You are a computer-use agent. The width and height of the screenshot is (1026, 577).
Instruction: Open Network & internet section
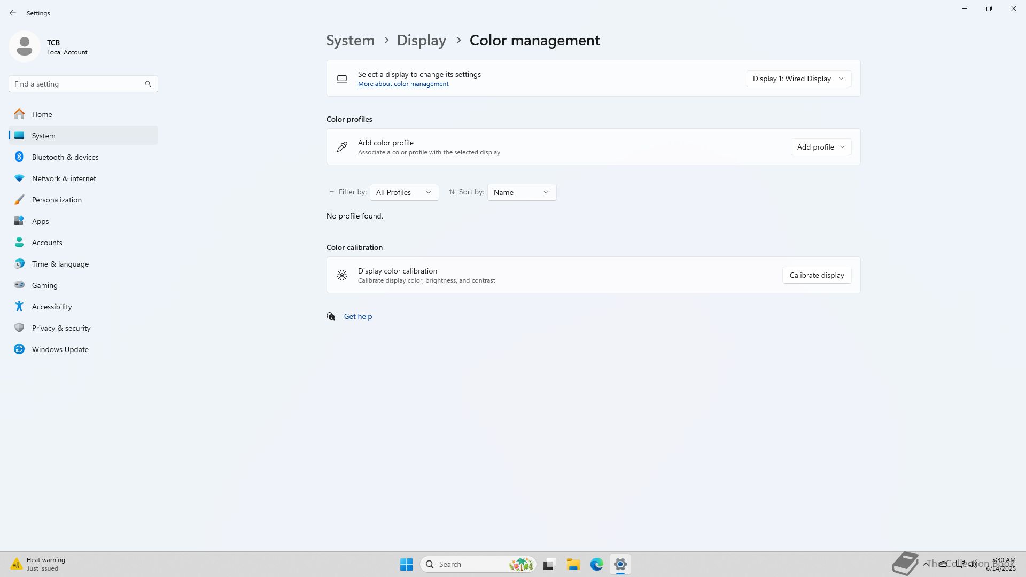coord(64,178)
